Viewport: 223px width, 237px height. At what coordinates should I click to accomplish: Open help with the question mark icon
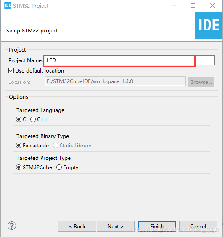coord(12,226)
